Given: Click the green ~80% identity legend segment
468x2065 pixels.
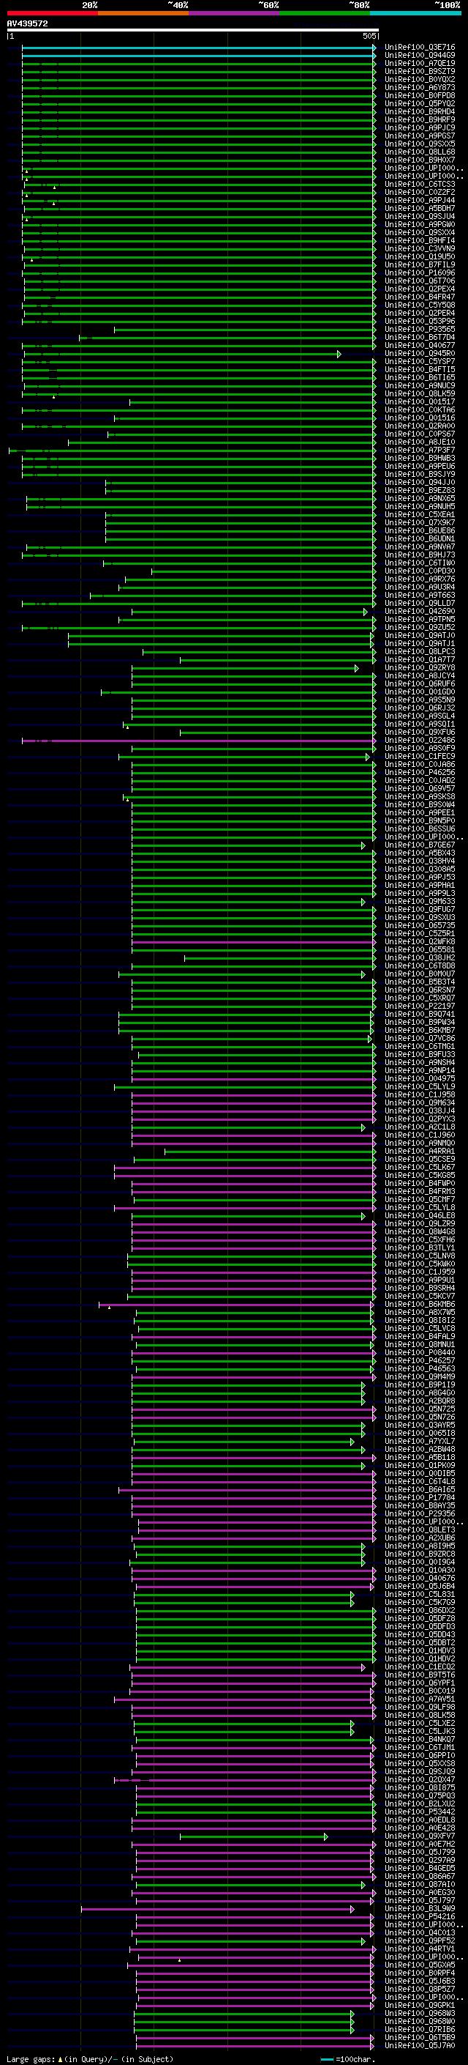Looking at the screenshot, I should tap(324, 14).
